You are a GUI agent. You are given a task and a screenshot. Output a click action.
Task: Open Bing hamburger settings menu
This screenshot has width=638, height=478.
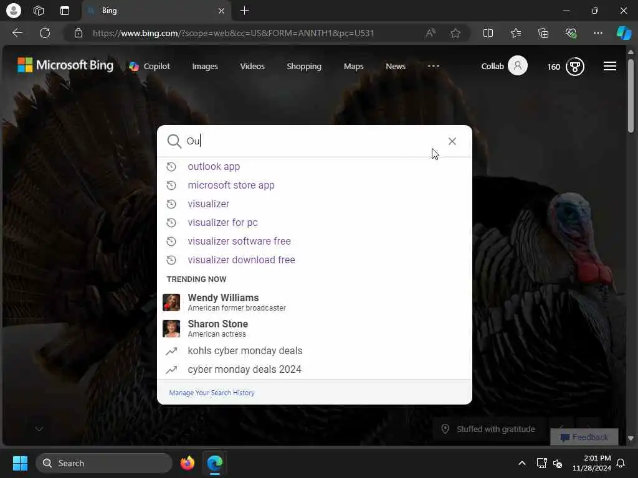609,66
